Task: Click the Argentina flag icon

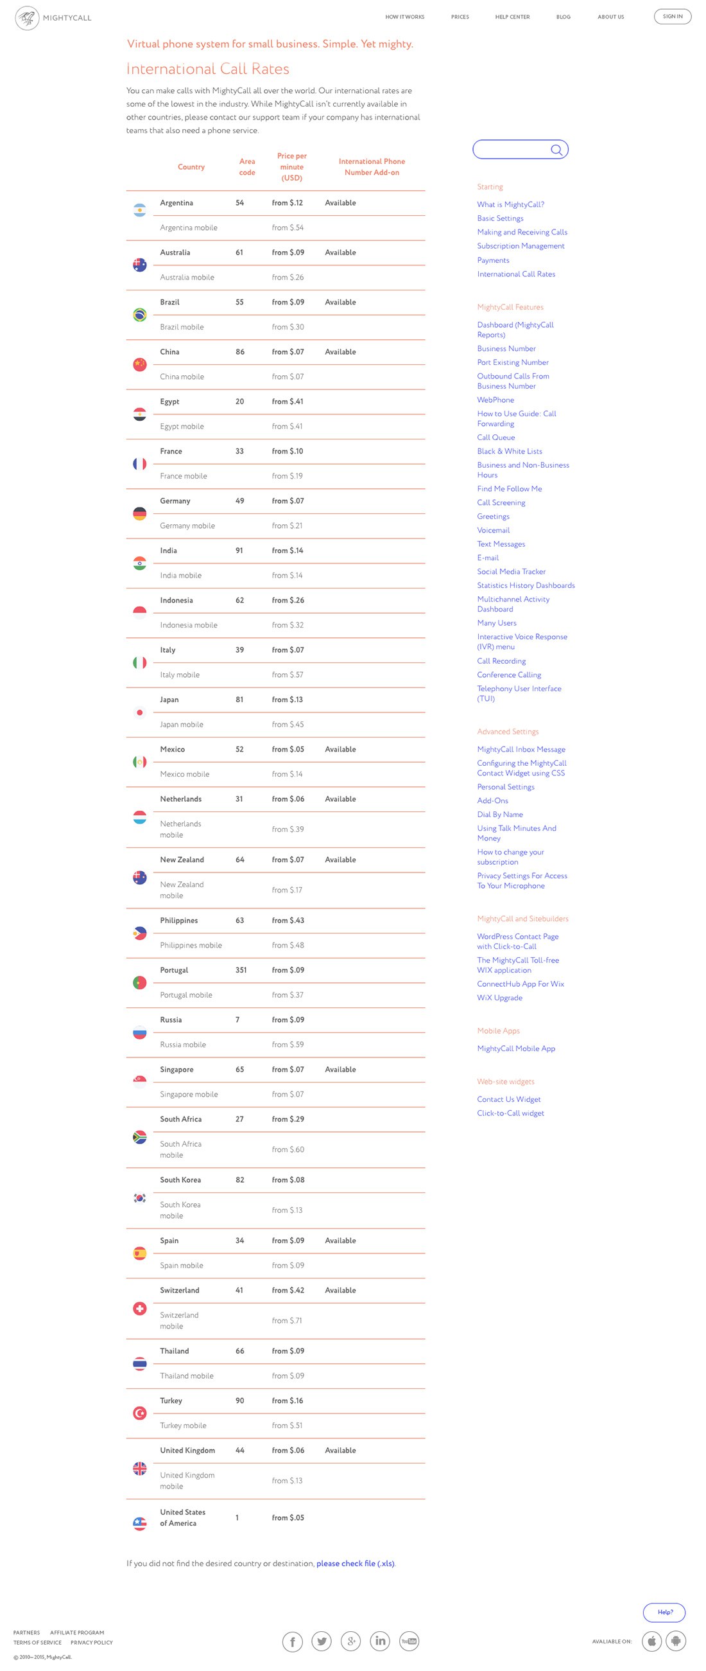Action: [139, 210]
